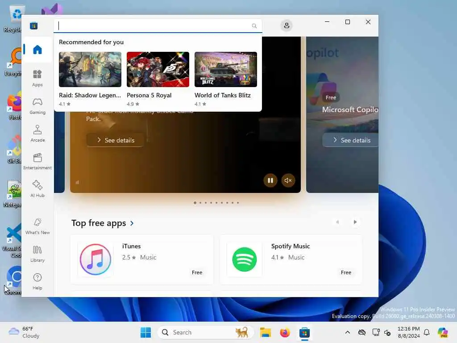This screenshot has height=343, width=457.
Task: Open Persona 5 Royal recommendation thumbnail
Action: [x=158, y=69]
